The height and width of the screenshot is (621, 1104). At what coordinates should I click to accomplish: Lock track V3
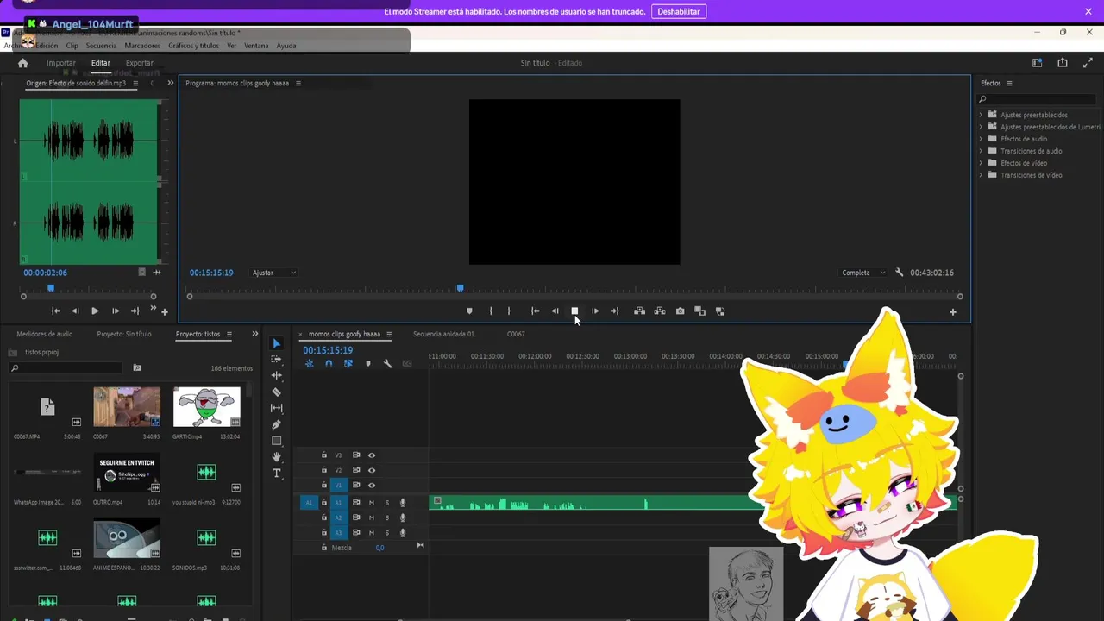click(324, 455)
